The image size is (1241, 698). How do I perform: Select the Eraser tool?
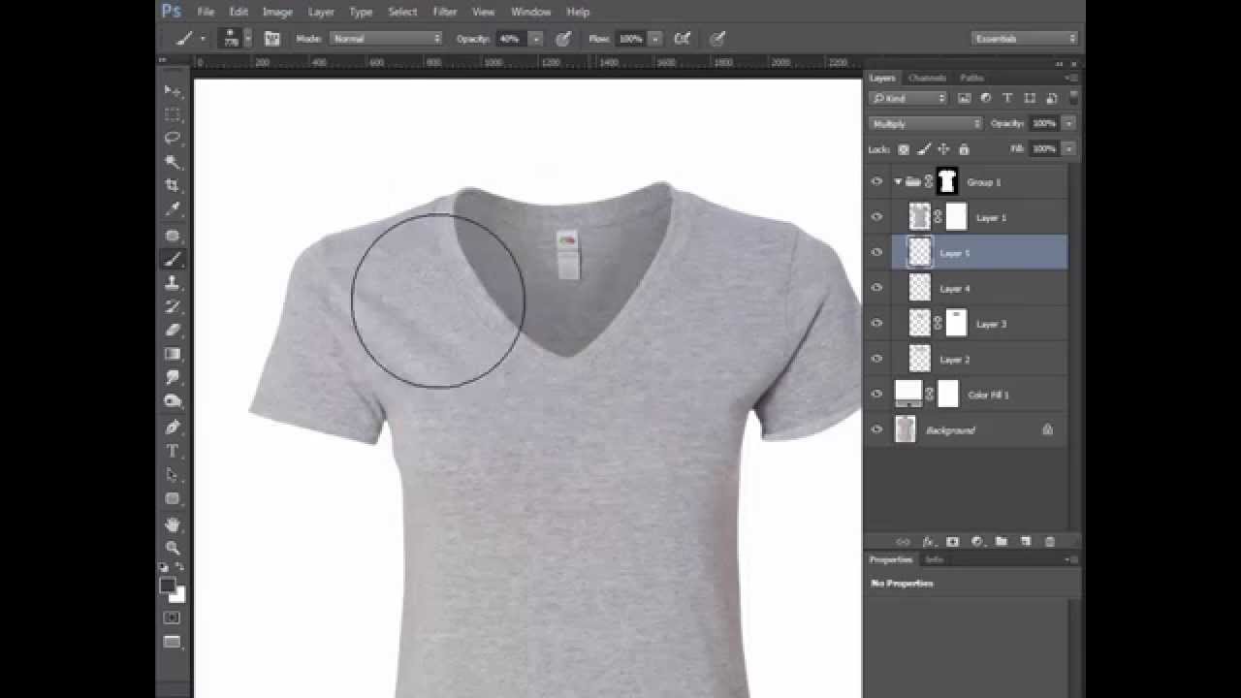[173, 331]
